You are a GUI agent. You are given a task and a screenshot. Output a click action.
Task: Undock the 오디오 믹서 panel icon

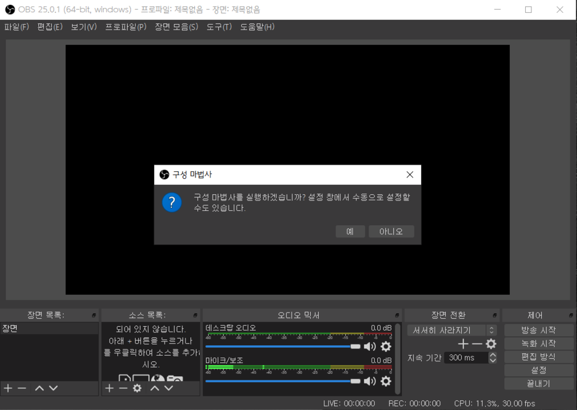pos(397,316)
